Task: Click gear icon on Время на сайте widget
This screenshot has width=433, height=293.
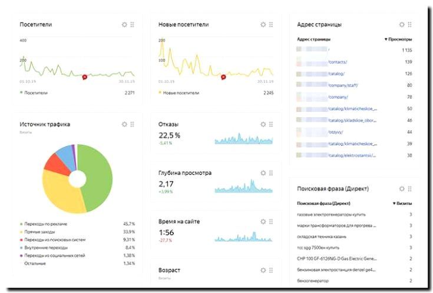Action: pos(263,221)
